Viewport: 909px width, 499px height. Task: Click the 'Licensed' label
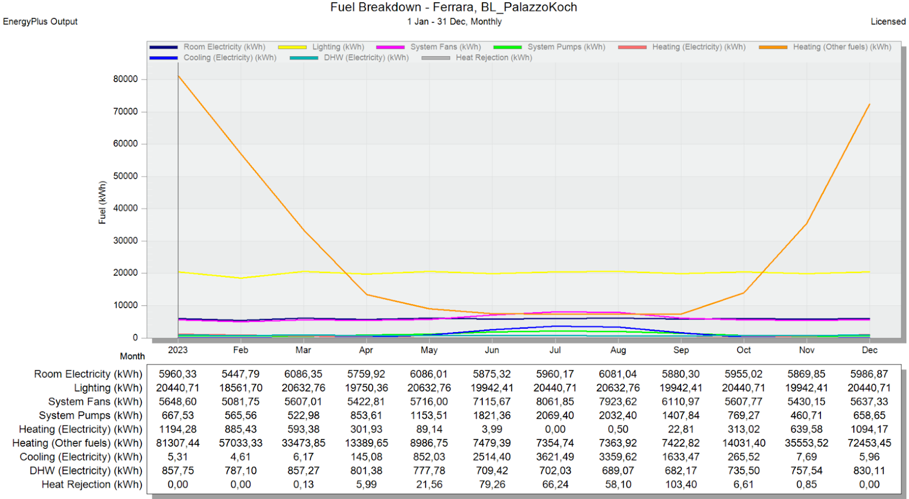[x=888, y=22]
